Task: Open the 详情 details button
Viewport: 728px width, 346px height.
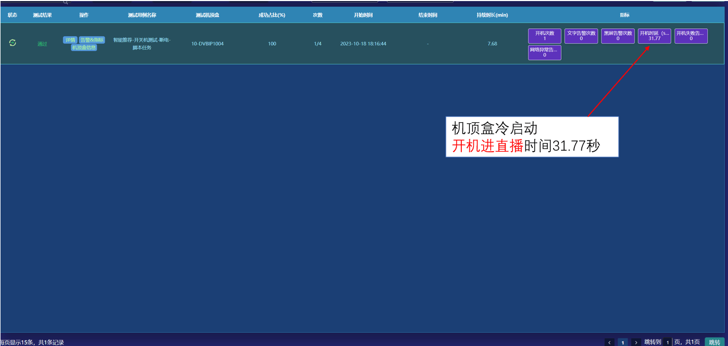Action: [x=70, y=40]
